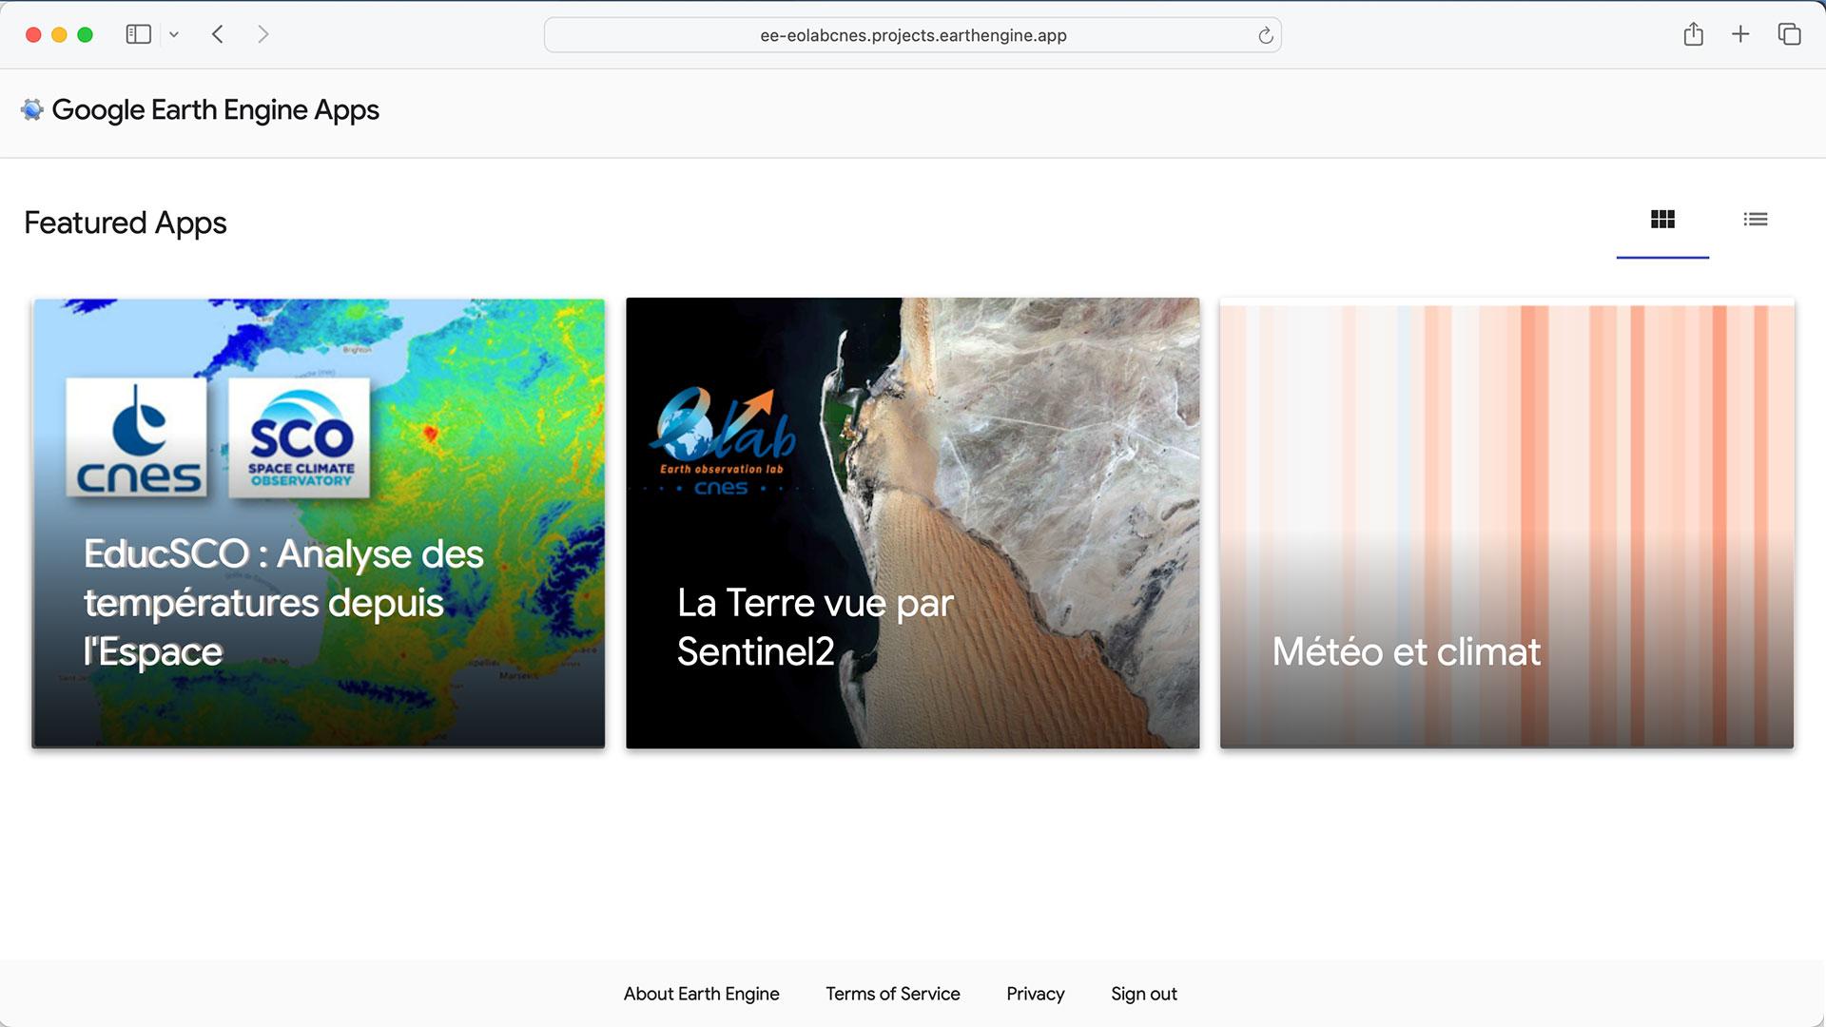Show the browser tab overview
Screen dimensions: 1826x1027
1789,34
